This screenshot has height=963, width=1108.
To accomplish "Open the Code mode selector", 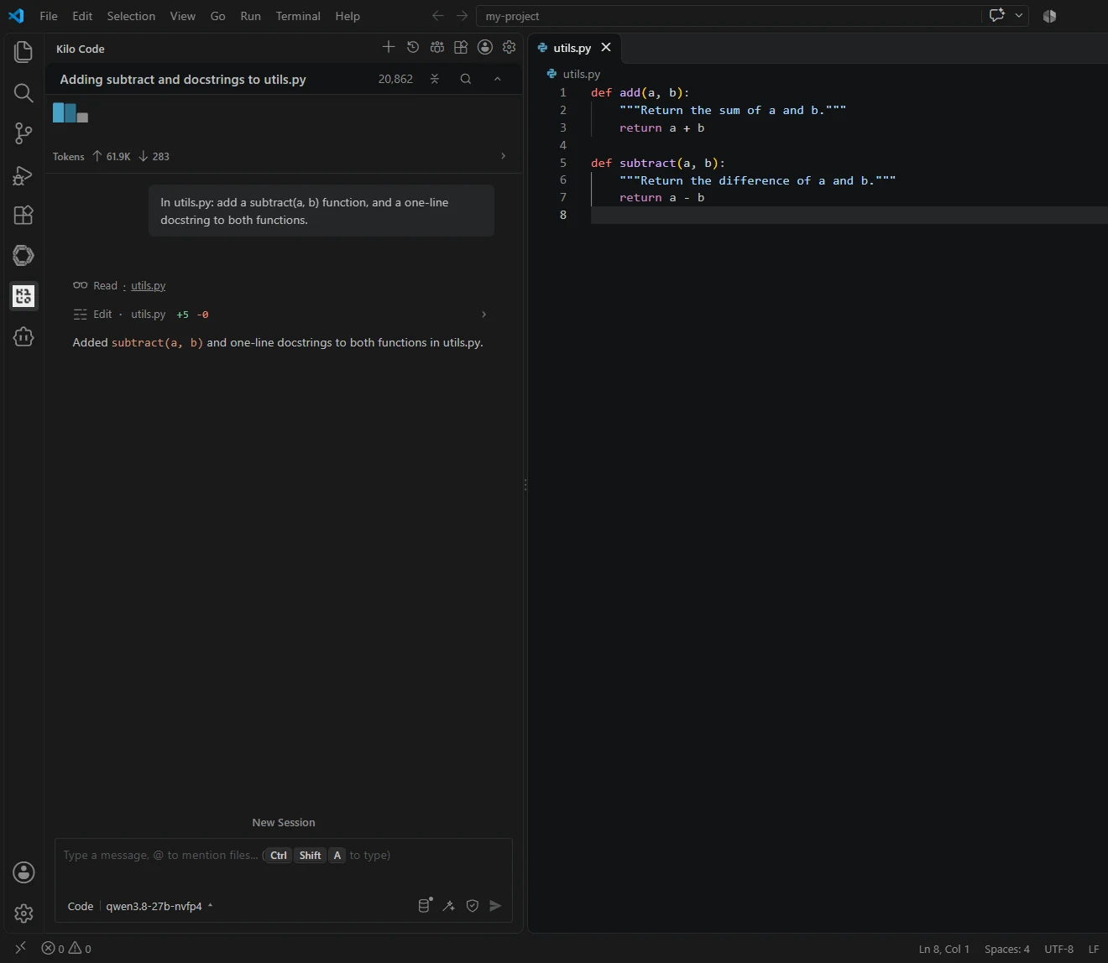I will click(81, 906).
